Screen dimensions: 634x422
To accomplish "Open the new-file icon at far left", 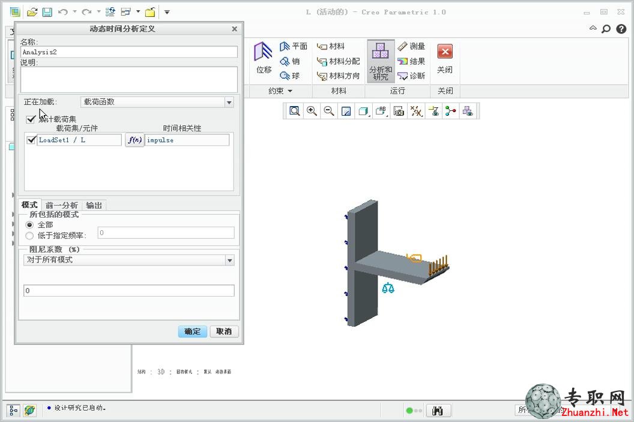I will tap(15, 12).
